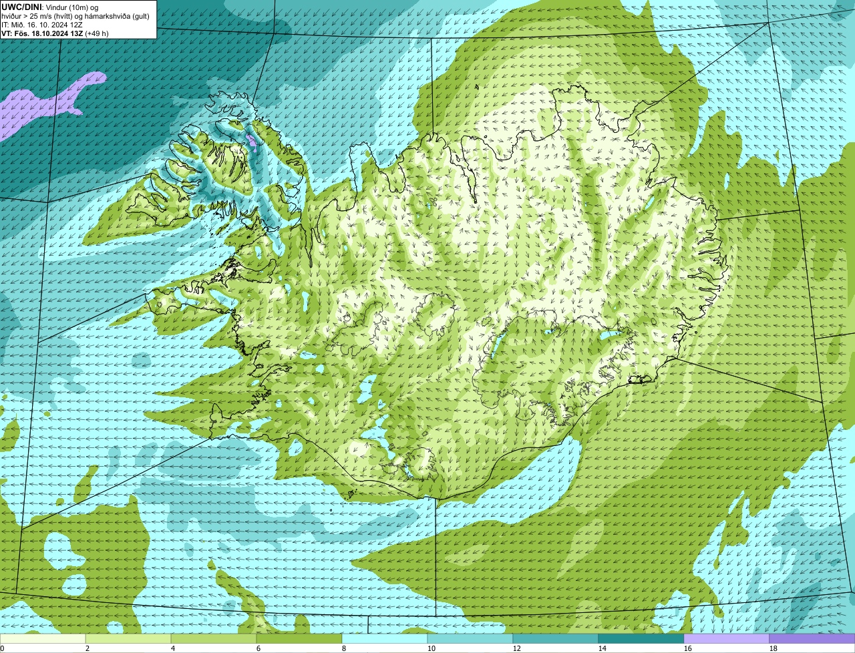Click the legend tick label "18"
Image resolution: width=855 pixels, height=653 pixels.
pos(773,648)
